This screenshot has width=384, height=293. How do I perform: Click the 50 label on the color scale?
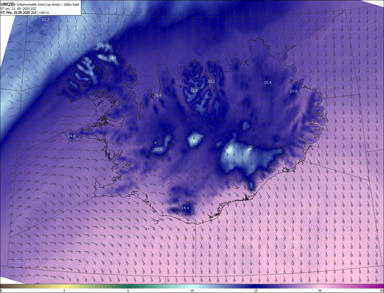coord(382,291)
